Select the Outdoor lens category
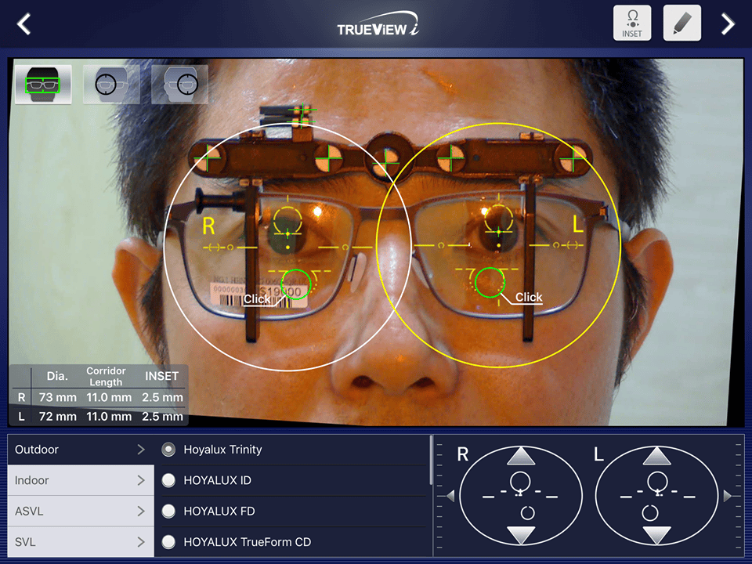Screen dimensions: 752x564 pos(81,450)
